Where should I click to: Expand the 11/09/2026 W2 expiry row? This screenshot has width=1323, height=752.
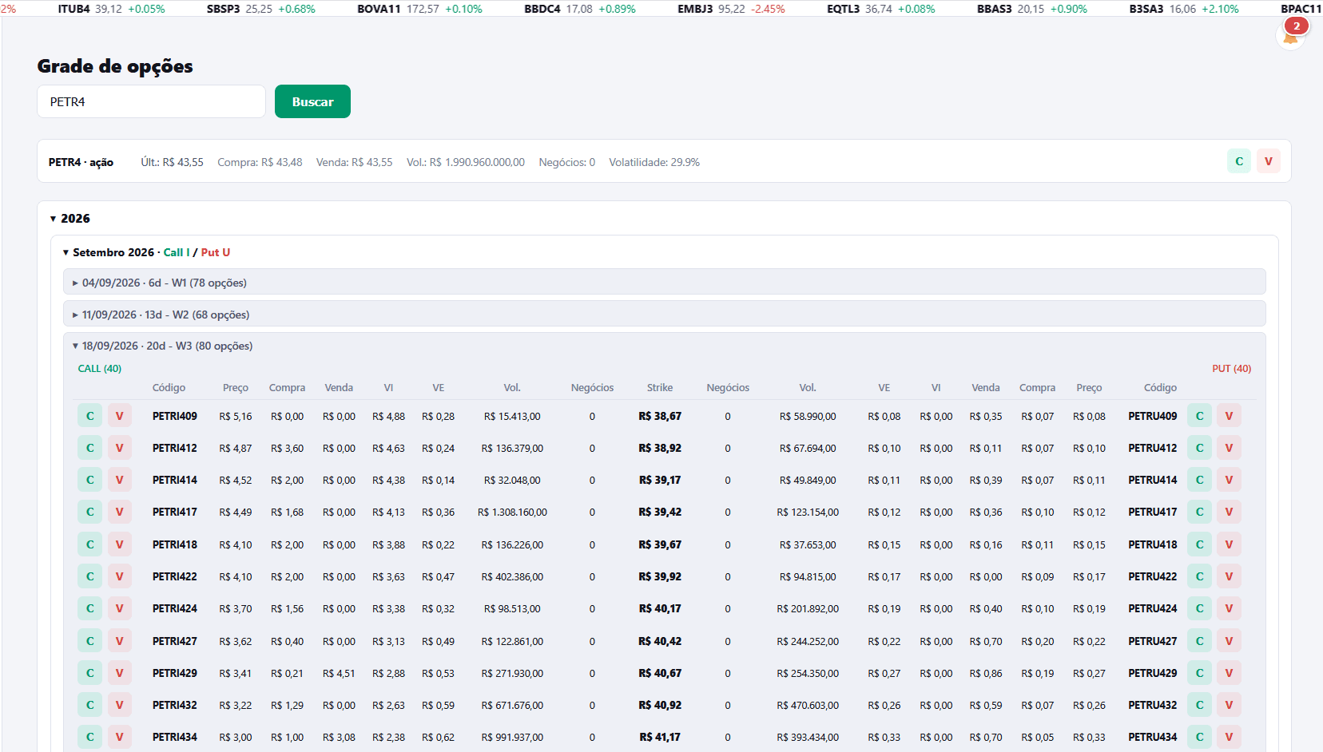665,314
